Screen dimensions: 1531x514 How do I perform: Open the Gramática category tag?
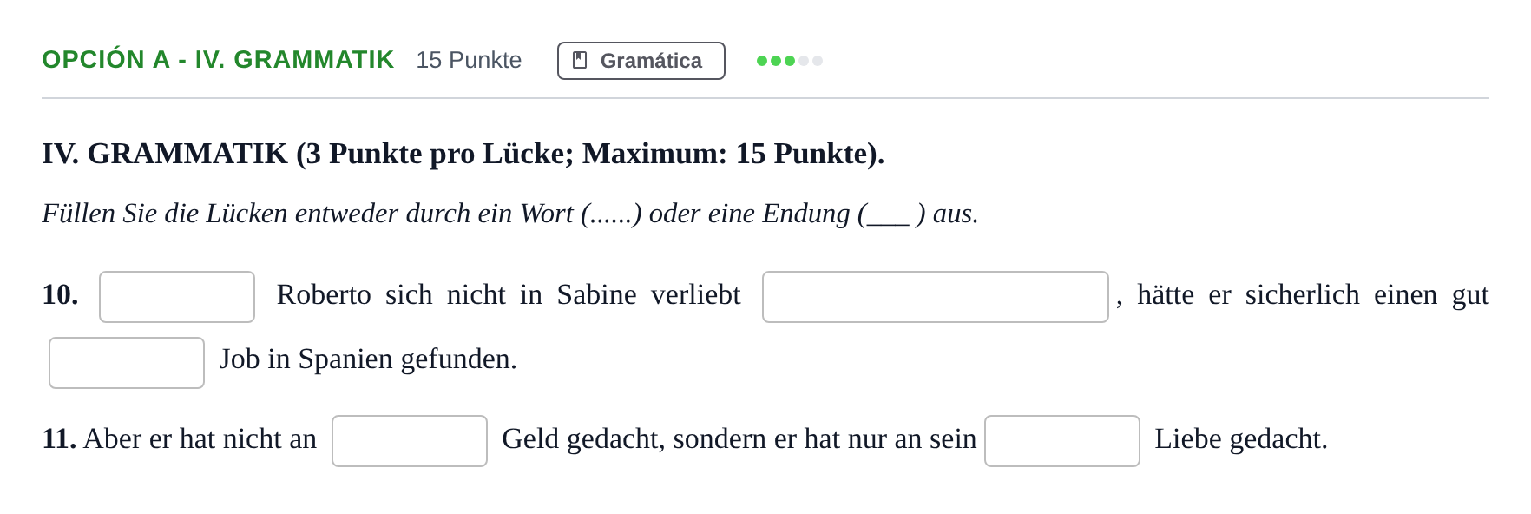click(x=641, y=61)
